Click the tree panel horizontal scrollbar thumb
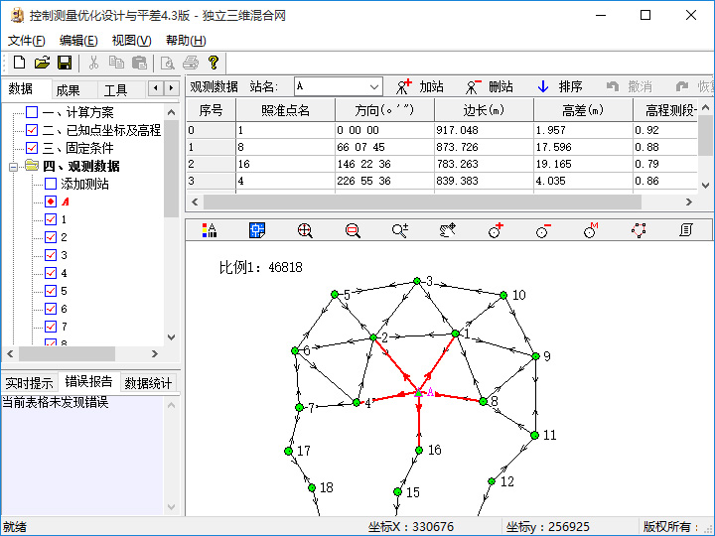 (68, 353)
